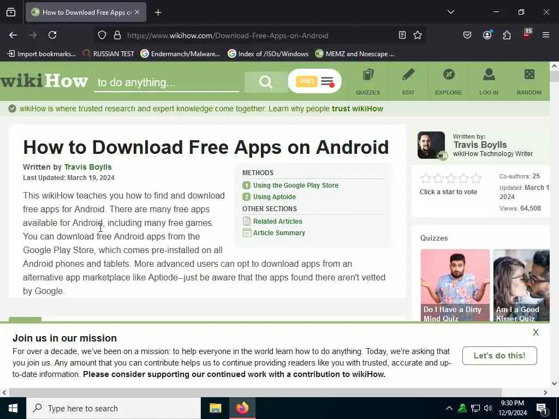
Task: Open Am I a Good Kisser Quiz
Action: pyautogui.click(x=521, y=285)
